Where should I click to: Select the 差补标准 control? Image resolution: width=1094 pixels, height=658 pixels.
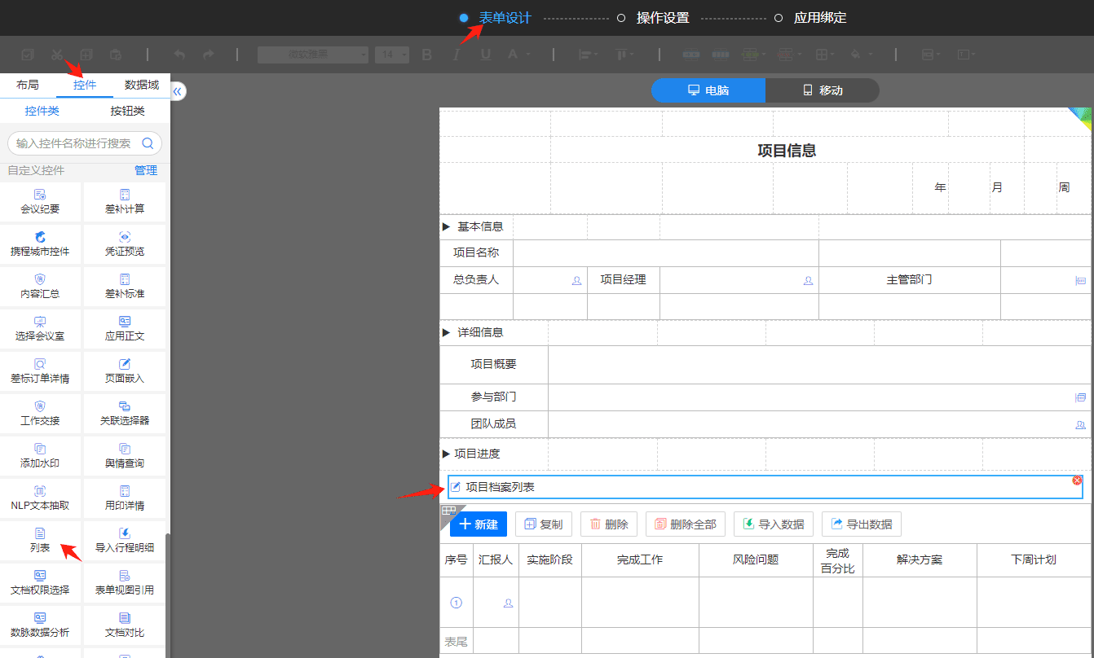[125, 286]
